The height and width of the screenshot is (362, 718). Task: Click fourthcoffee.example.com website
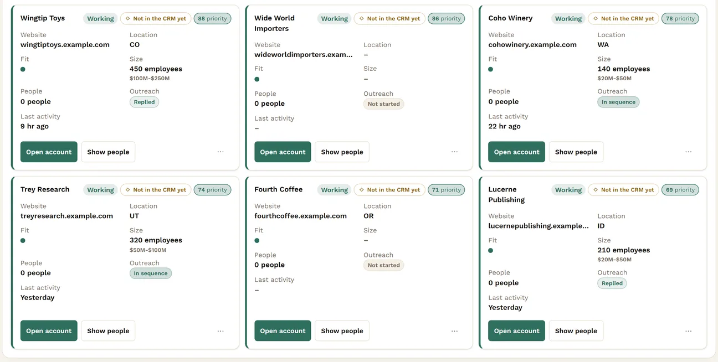(x=300, y=216)
